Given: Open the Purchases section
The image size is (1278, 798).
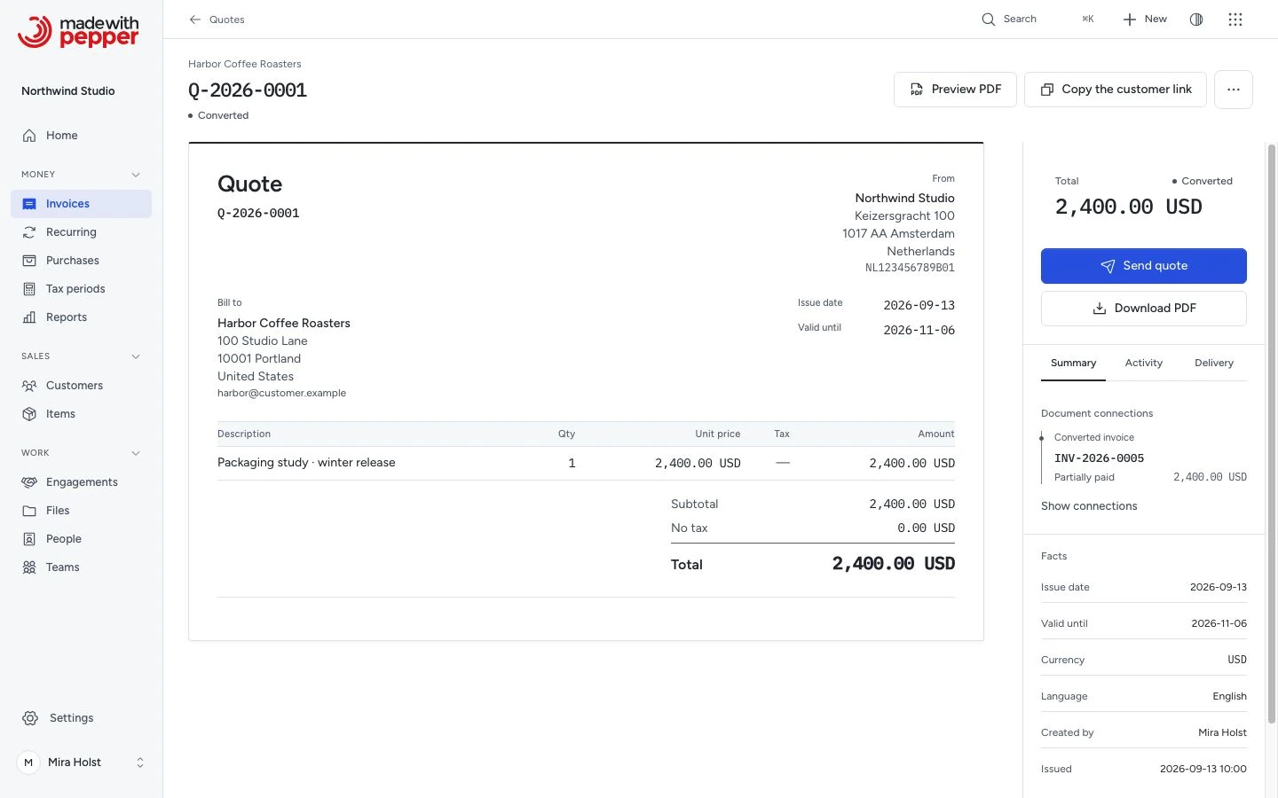Looking at the screenshot, I should click(81, 261).
